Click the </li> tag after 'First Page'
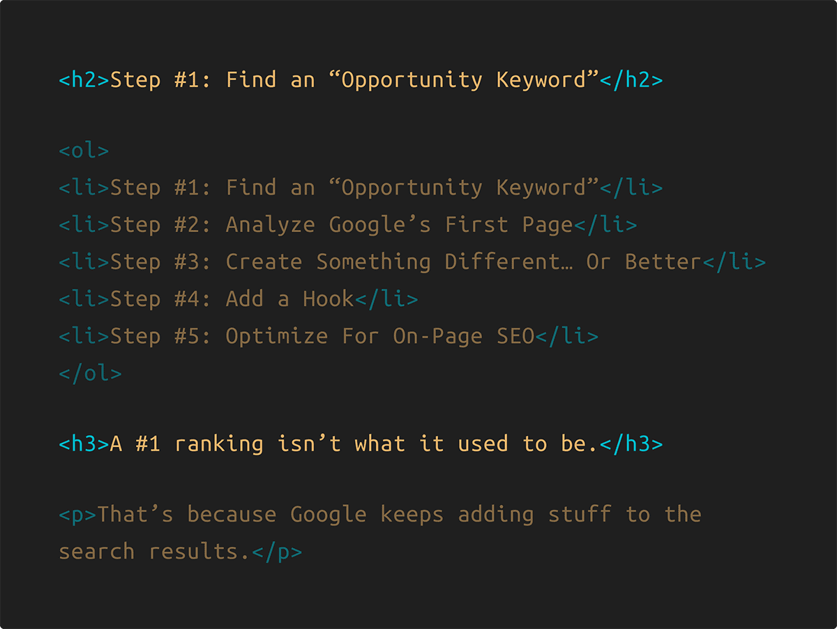 605,225
